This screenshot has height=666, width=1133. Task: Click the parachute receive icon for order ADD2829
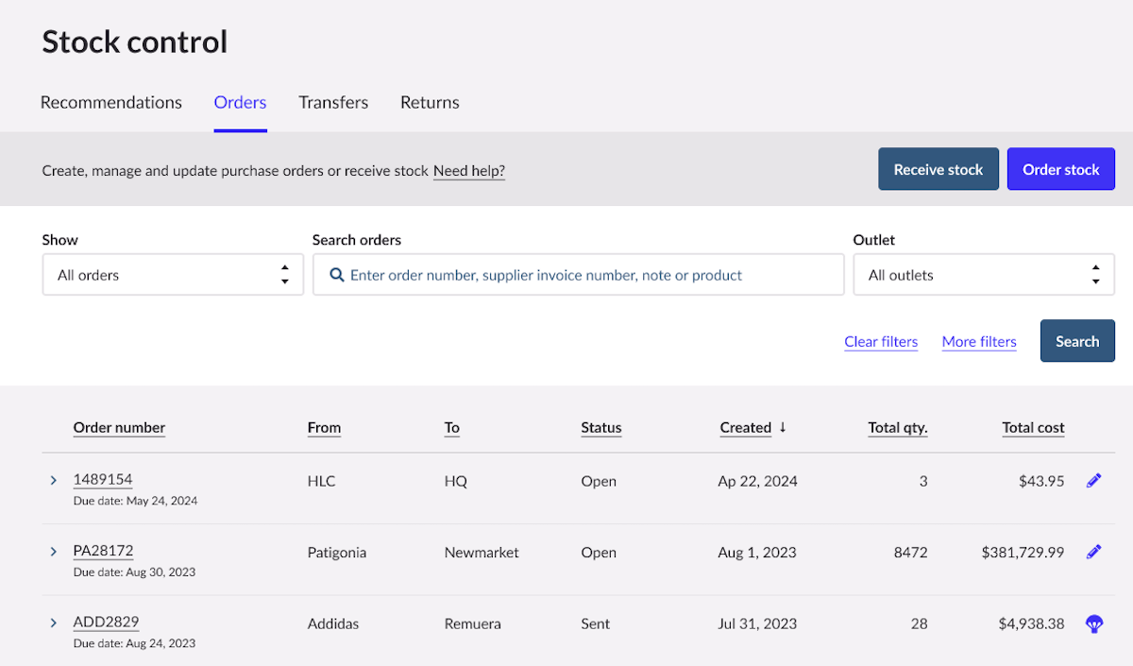tap(1093, 623)
